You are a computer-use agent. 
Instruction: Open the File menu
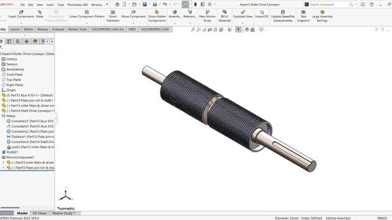pos(23,5)
